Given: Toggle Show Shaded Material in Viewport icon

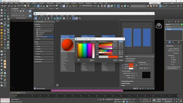Looking at the screenshot, I should point(57,18).
